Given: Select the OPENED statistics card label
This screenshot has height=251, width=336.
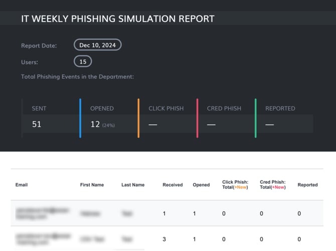Looking at the screenshot, I should pos(102,108).
